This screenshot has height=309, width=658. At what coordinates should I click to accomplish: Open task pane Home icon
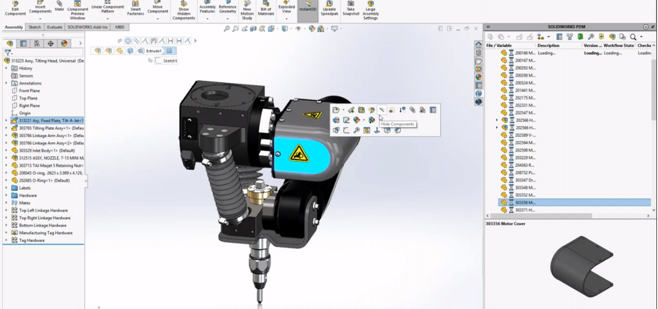[x=479, y=45]
